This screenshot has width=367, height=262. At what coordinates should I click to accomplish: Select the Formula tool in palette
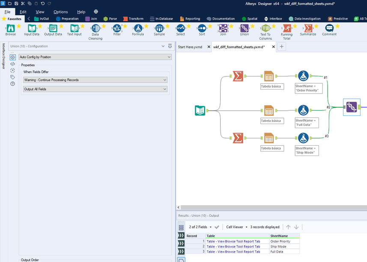[138, 30]
